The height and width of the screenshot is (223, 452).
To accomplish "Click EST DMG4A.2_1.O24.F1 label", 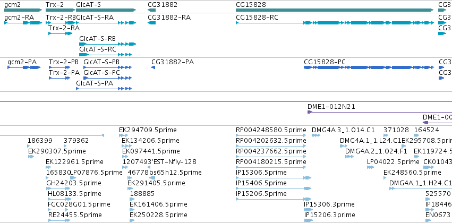I will [x=376, y=151].
